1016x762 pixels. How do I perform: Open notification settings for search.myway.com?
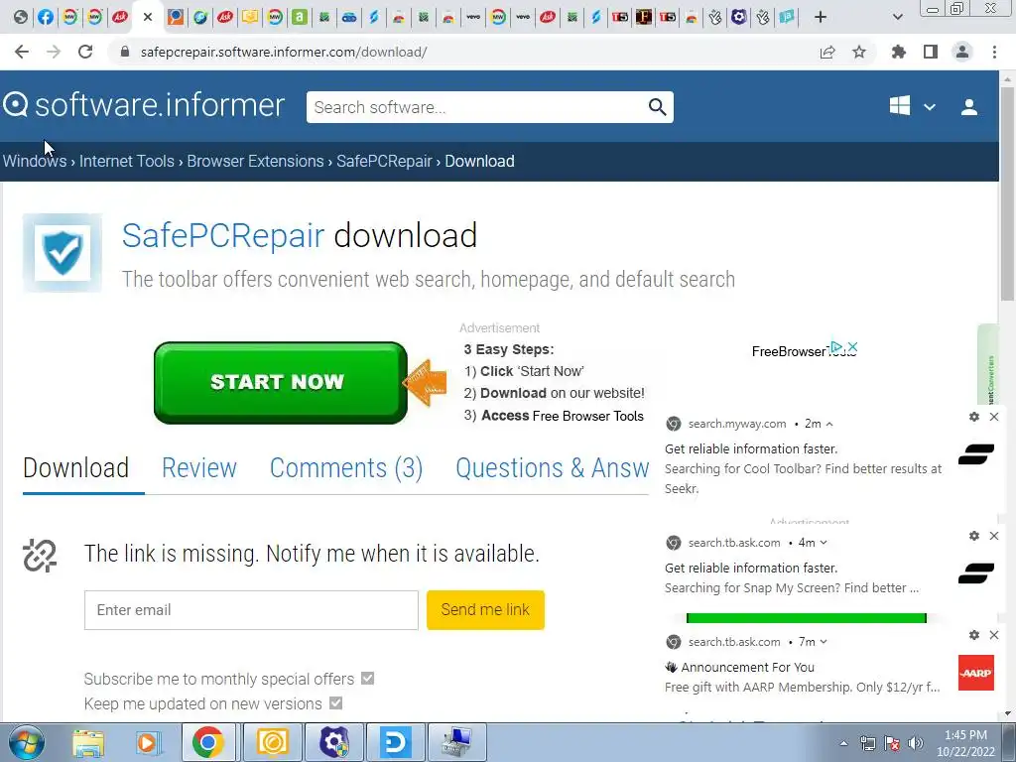pyautogui.click(x=974, y=417)
